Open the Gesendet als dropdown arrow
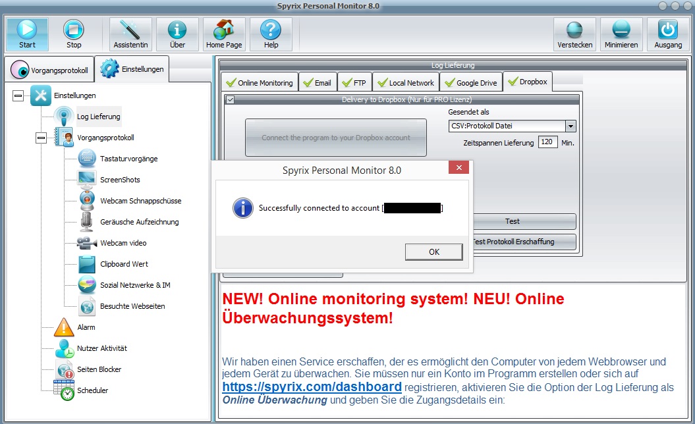This screenshot has width=695, height=424. coord(570,126)
